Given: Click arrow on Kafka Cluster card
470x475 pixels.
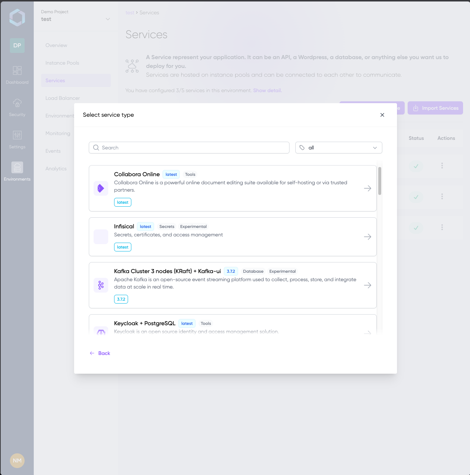Looking at the screenshot, I should [367, 285].
